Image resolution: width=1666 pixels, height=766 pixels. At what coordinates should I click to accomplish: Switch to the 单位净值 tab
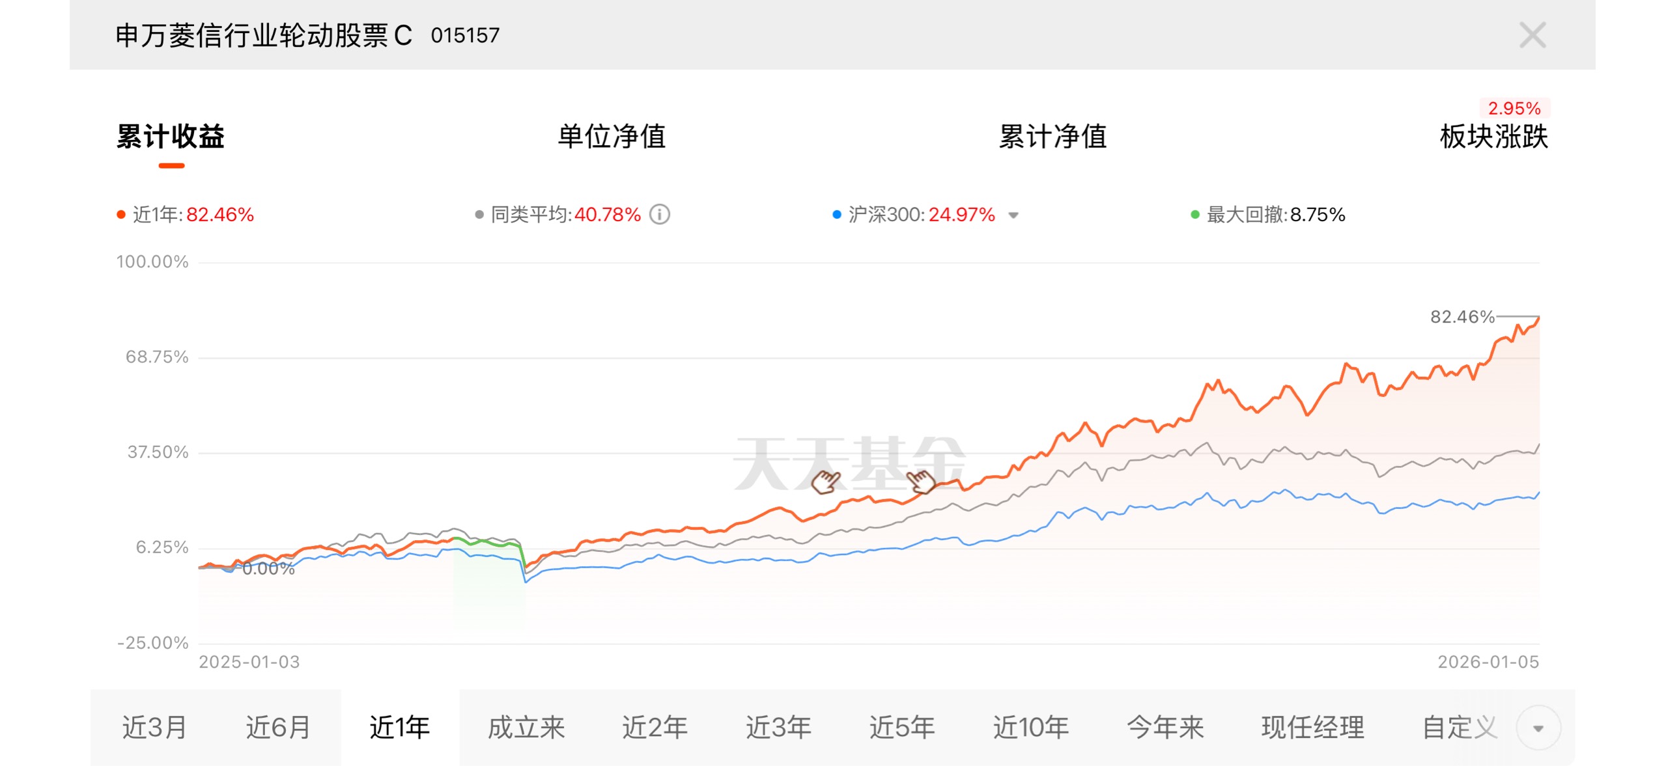612,137
